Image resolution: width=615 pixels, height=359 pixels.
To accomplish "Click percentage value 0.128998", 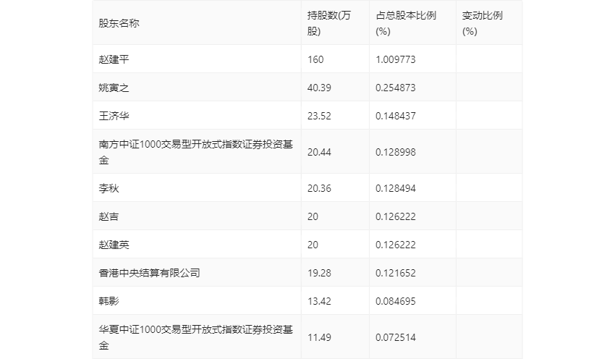I will point(395,152).
